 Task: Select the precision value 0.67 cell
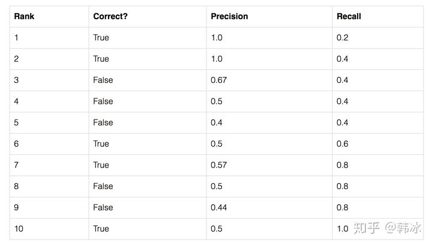coord(219,80)
